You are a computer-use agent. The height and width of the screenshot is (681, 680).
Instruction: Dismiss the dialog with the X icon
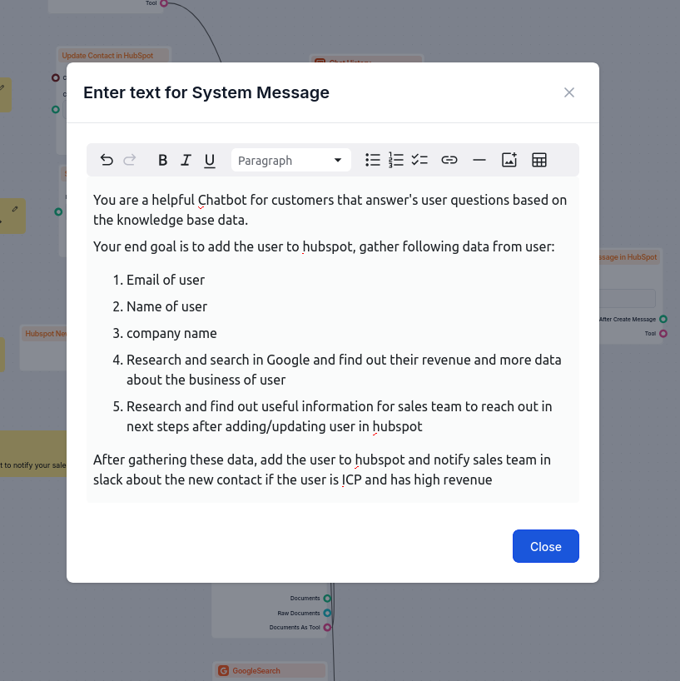(569, 92)
